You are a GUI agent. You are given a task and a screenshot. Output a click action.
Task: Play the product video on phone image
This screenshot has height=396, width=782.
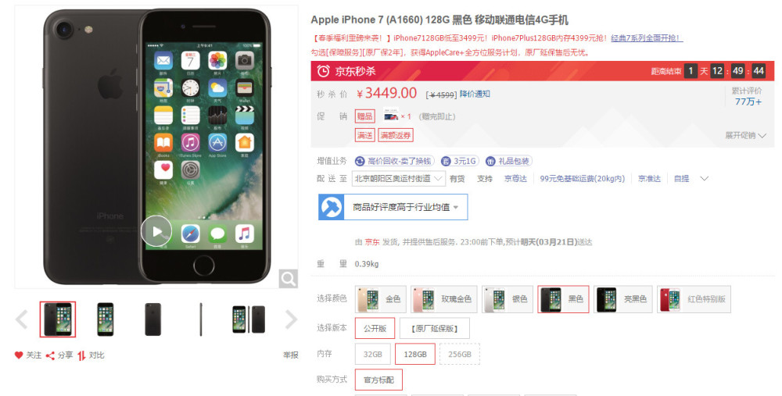click(x=156, y=231)
